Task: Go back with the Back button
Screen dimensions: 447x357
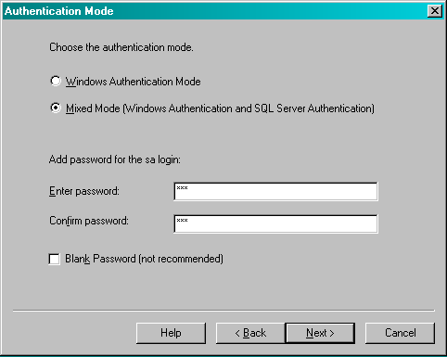Action: coord(250,333)
